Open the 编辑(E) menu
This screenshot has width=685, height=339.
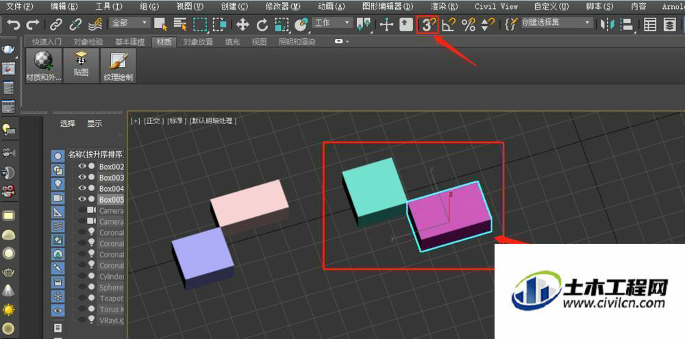[x=64, y=7]
